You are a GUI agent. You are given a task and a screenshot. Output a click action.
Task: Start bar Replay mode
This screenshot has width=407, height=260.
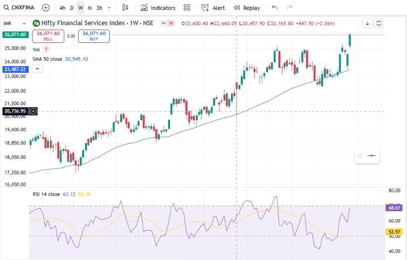pos(247,8)
